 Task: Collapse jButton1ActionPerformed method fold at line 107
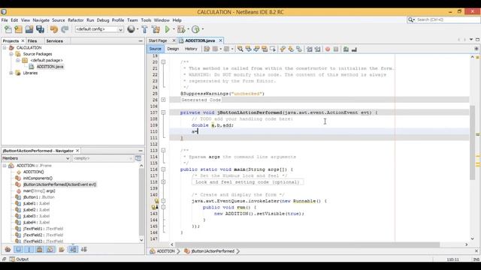(x=163, y=112)
